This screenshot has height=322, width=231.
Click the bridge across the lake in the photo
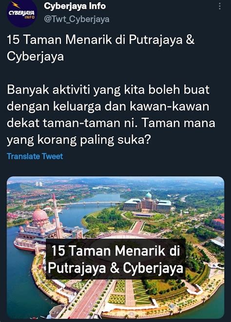click(93, 203)
